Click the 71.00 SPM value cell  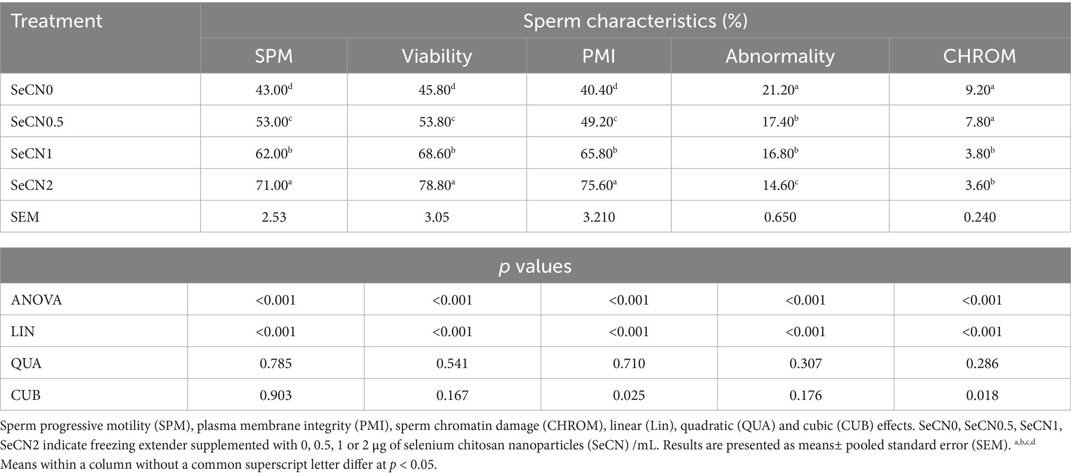pos(273,185)
